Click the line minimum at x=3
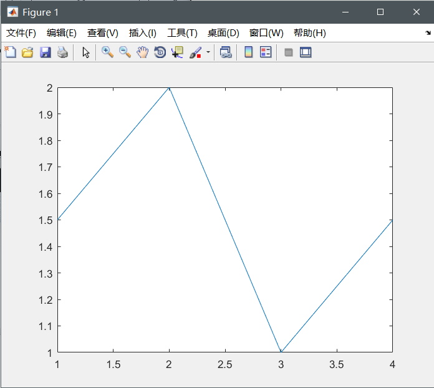This screenshot has width=434, height=388. click(281, 351)
